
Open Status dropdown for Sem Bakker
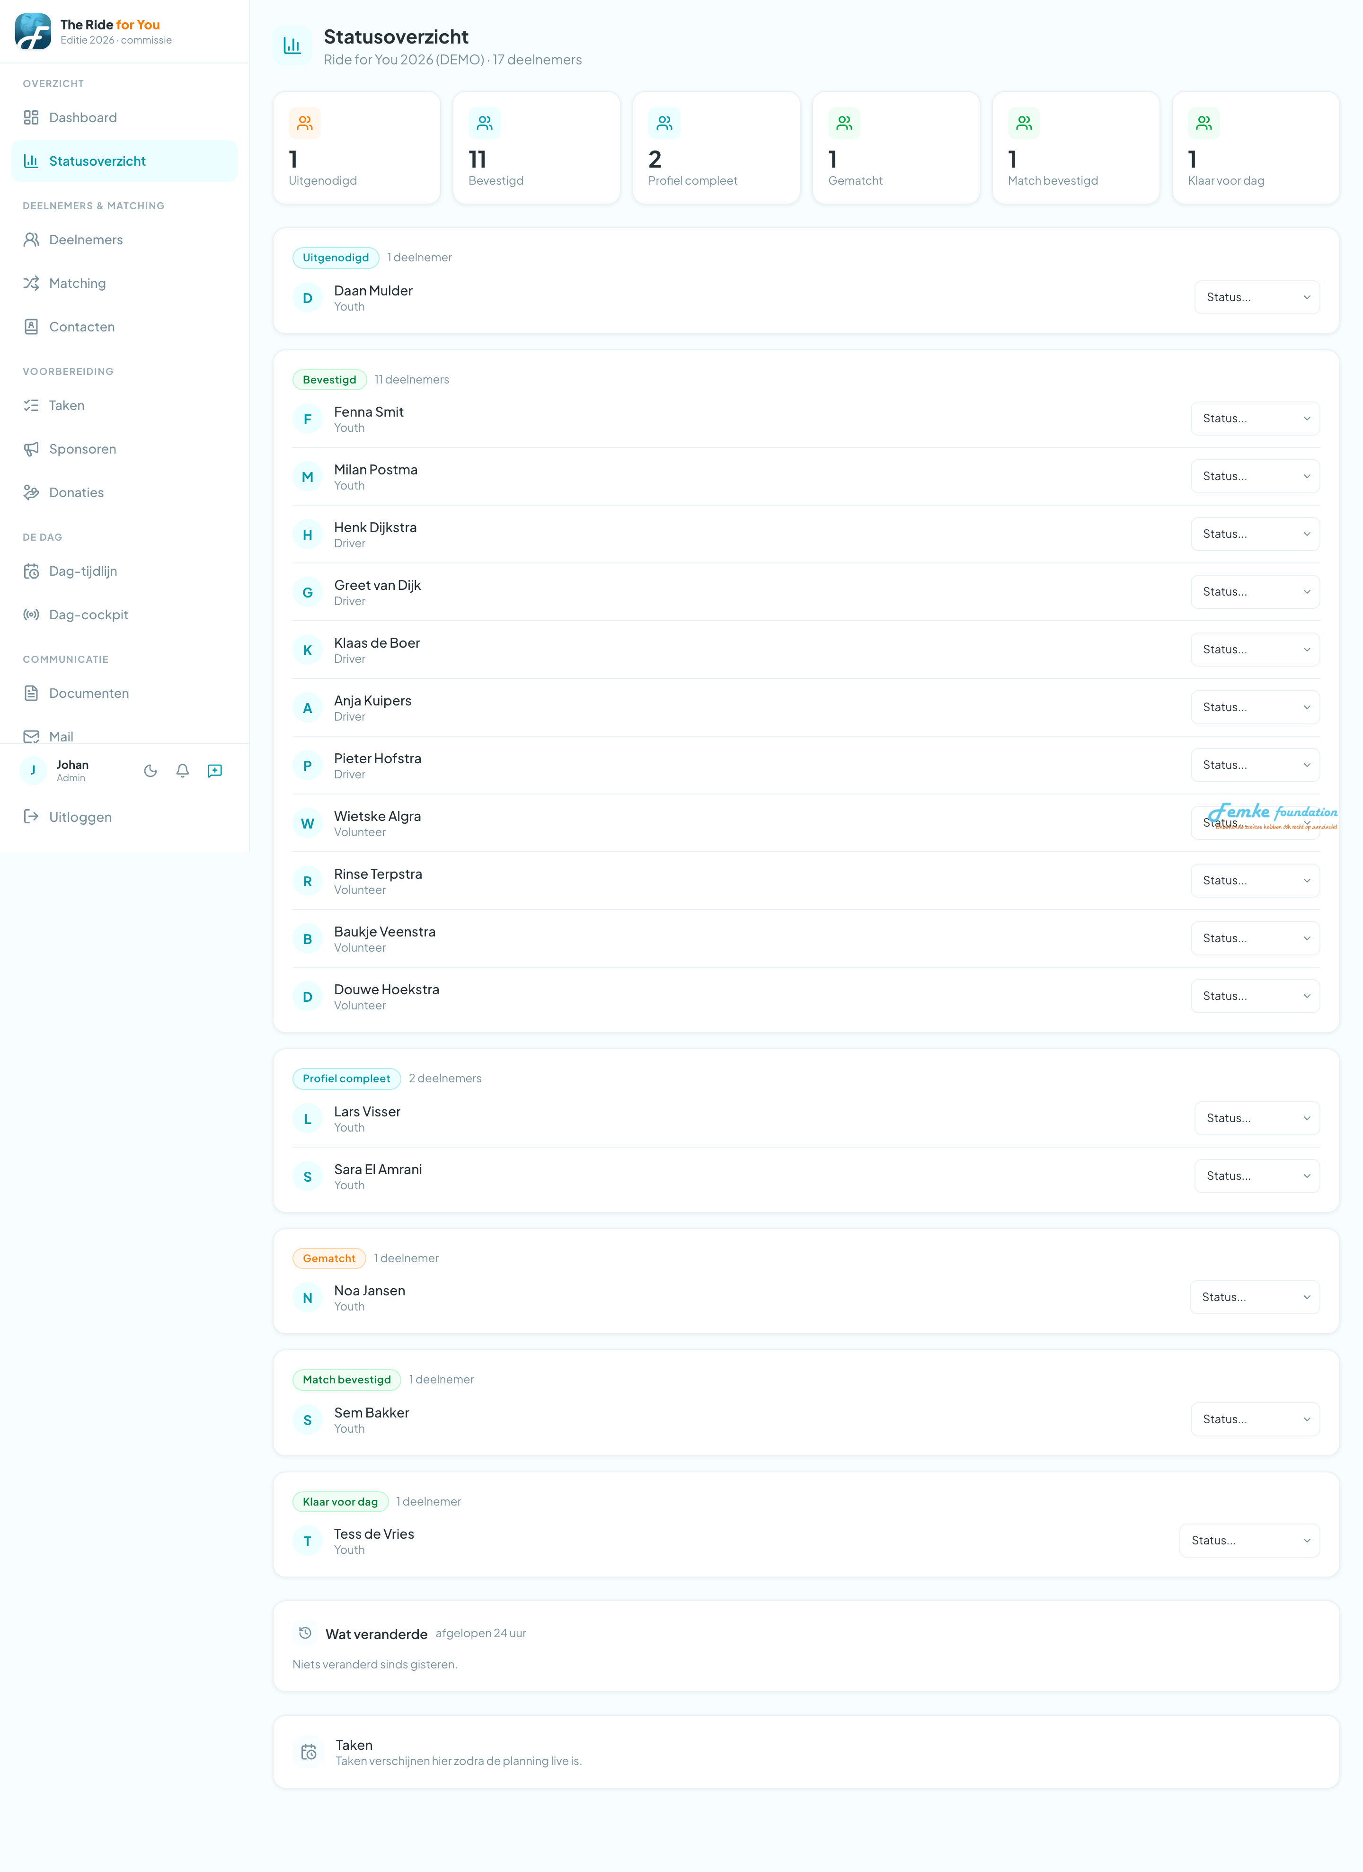click(x=1255, y=1420)
